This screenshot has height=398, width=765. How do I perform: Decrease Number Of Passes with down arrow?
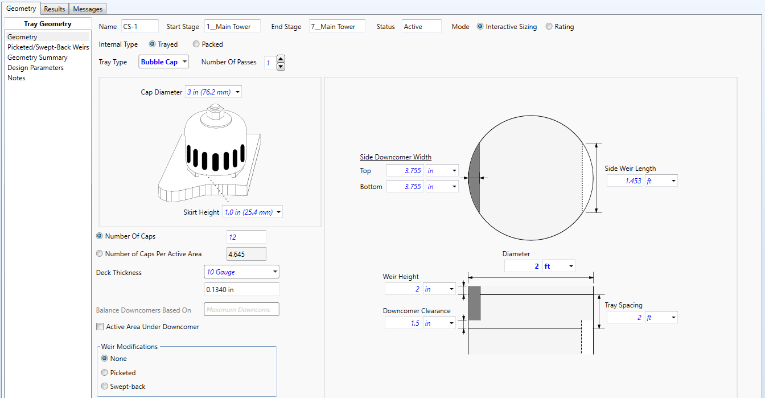coord(281,66)
